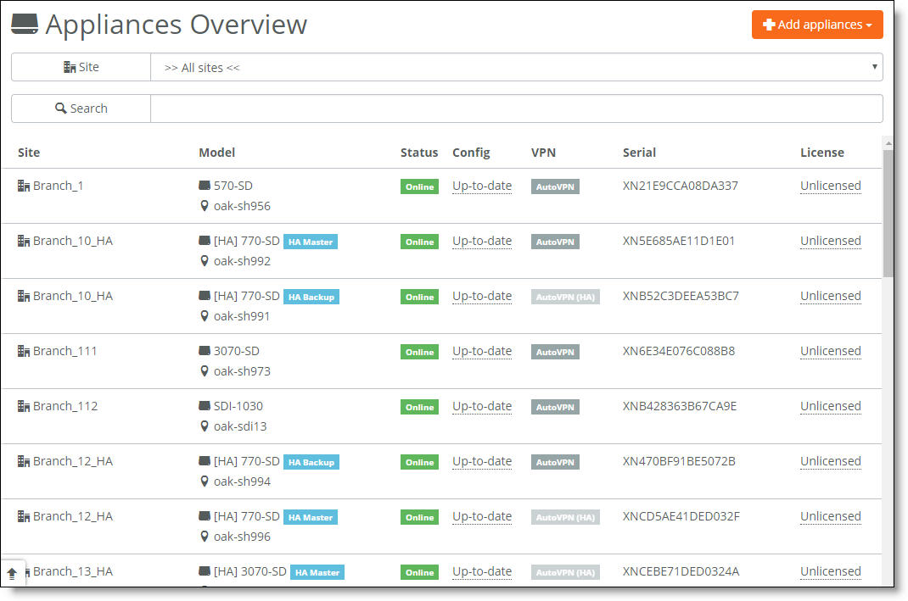
Task: Click the Unlicensed link for serial XN21E9CCA08DA337
Action: point(831,186)
